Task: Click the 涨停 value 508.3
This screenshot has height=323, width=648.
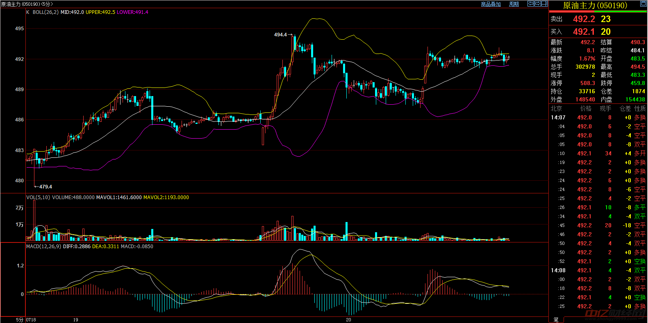Action: (x=588, y=83)
